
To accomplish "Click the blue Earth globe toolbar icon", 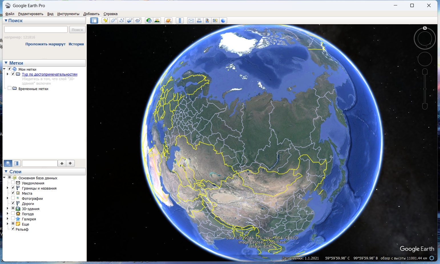I will (x=223, y=21).
